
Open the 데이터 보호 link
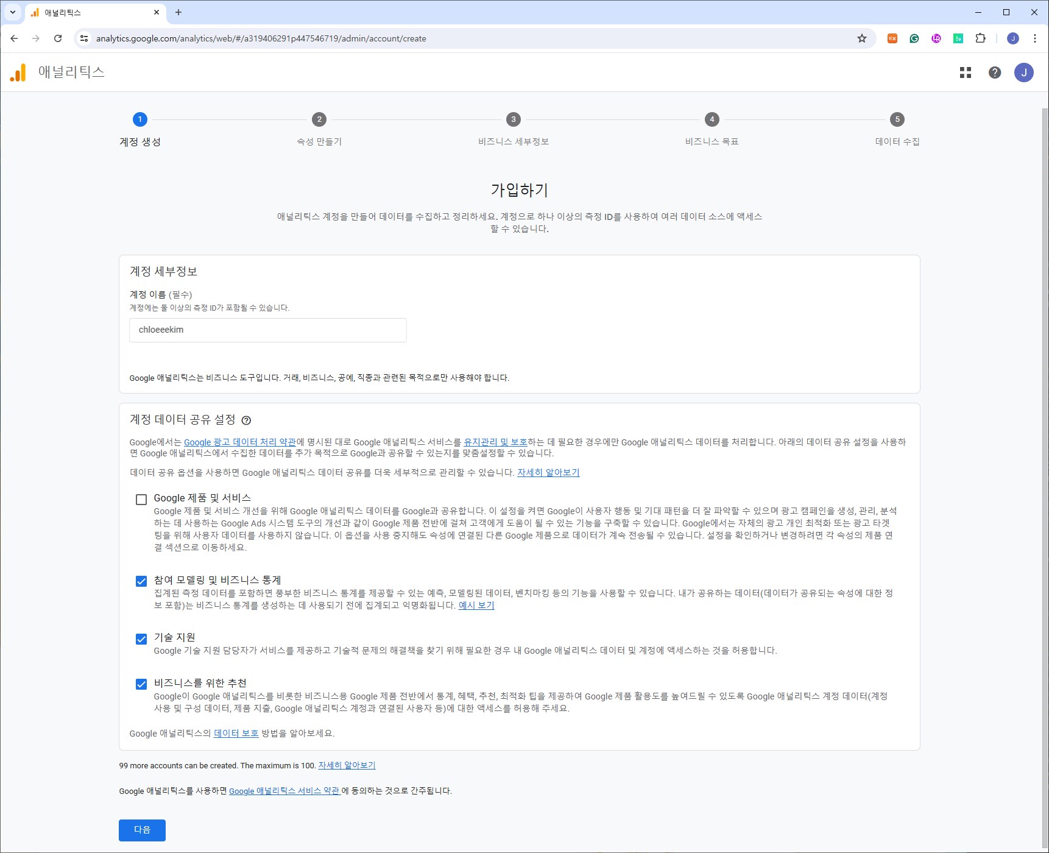[236, 734]
